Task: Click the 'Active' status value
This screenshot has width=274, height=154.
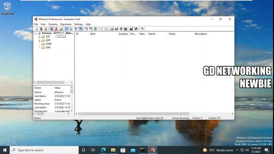Action: click(x=58, y=100)
